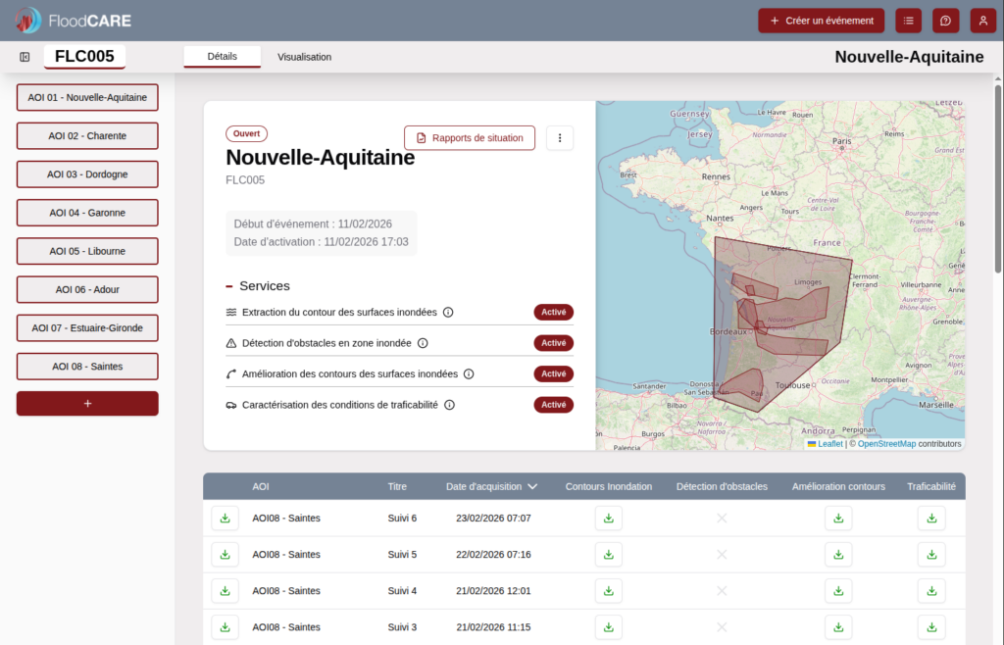Sort by Date d'acquisition column arrow
The height and width of the screenshot is (645, 1004).
[x=532, y=486]
